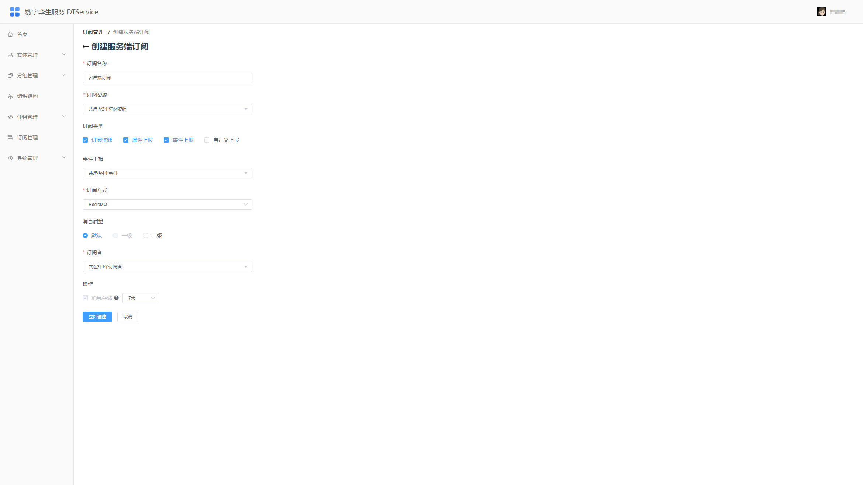Click 创建服务端订阅 breadcrumb text
Screen dimensions: 863x485
(x=131, y=32)
